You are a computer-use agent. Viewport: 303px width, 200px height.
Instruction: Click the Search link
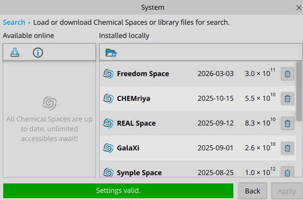[14, 22]
